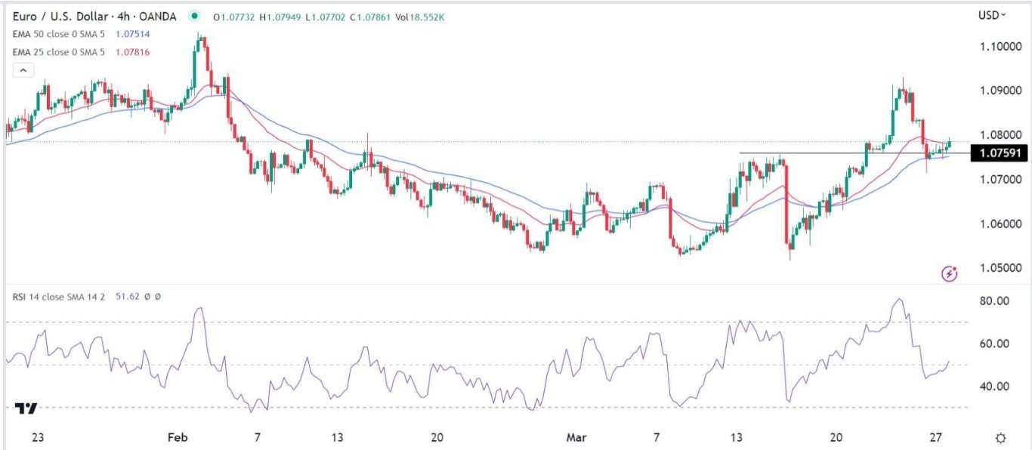
Task: Click the 1.10000 price axis label
Action: [1000, 46]
